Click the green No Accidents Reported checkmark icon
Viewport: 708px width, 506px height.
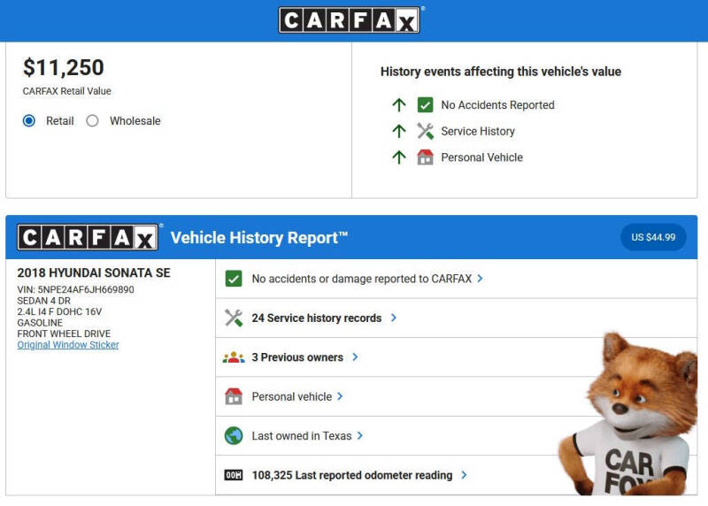click(425, 104)
